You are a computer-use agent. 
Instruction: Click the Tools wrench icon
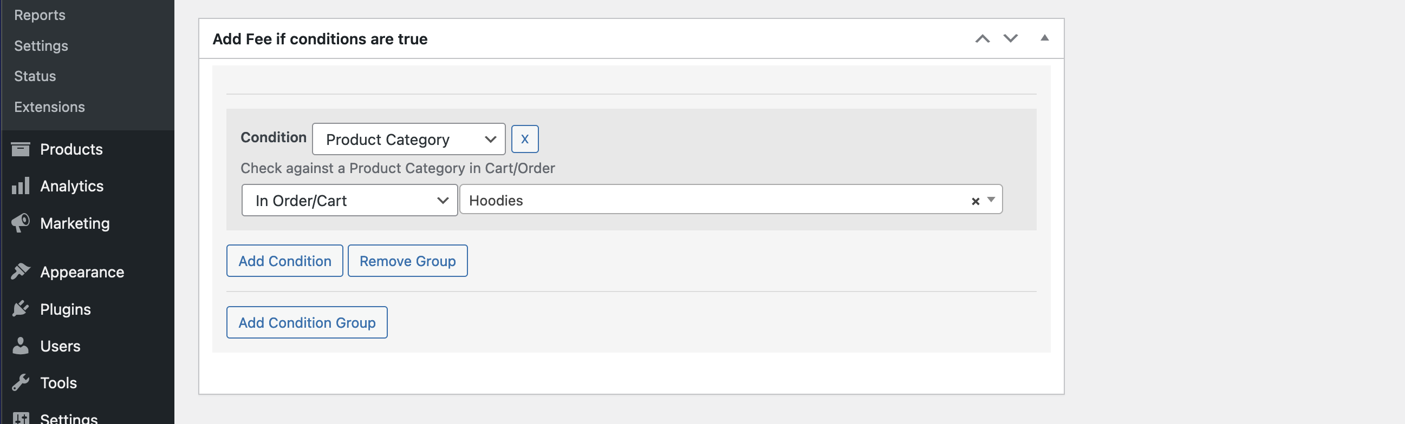(21, 383)
